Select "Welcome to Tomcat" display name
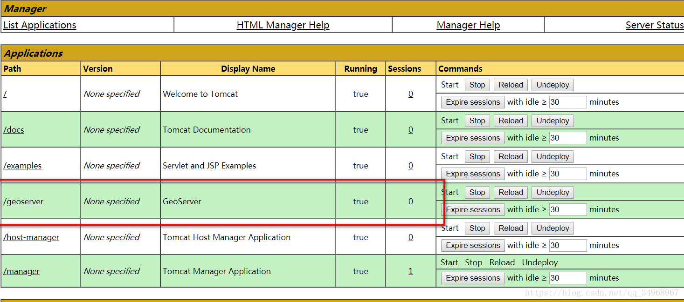 (200, 94)
